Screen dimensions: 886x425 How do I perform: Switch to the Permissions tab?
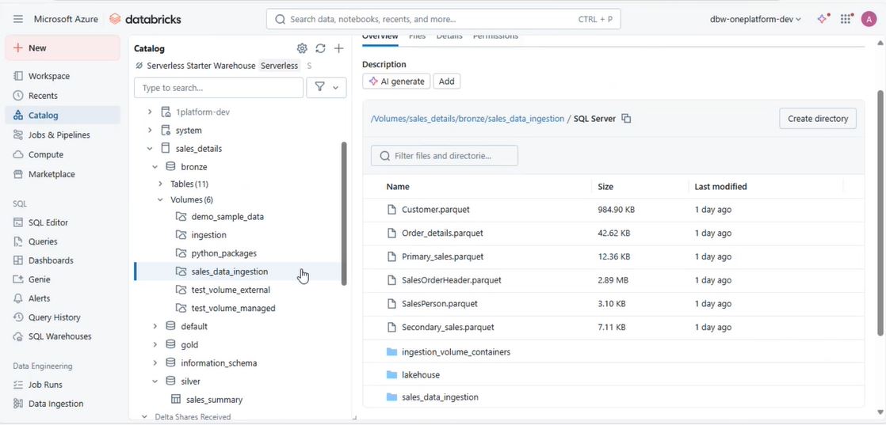(x=495, y=36)
